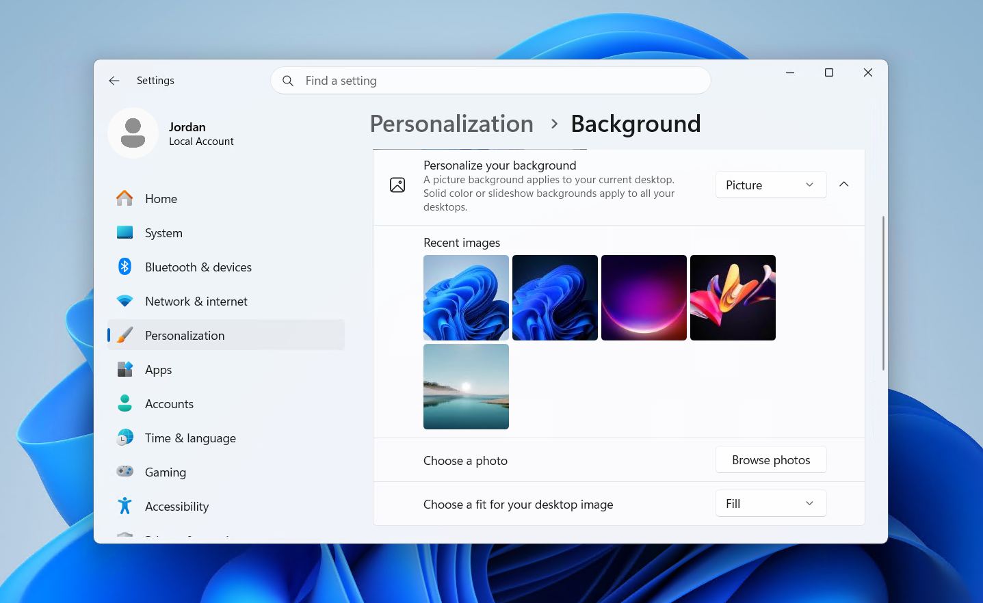The height and width of the screenshot is (603, 983).
Task: Click the Find a setting search box
Action: point(490,81)
